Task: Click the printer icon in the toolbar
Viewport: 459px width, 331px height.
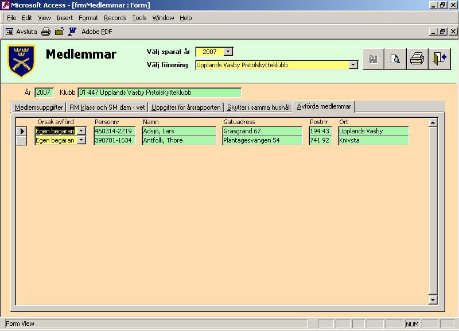Action: point(46,32)
